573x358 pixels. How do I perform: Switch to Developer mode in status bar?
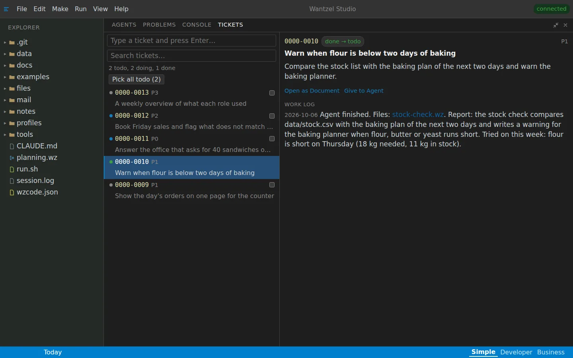coord(516,352)
